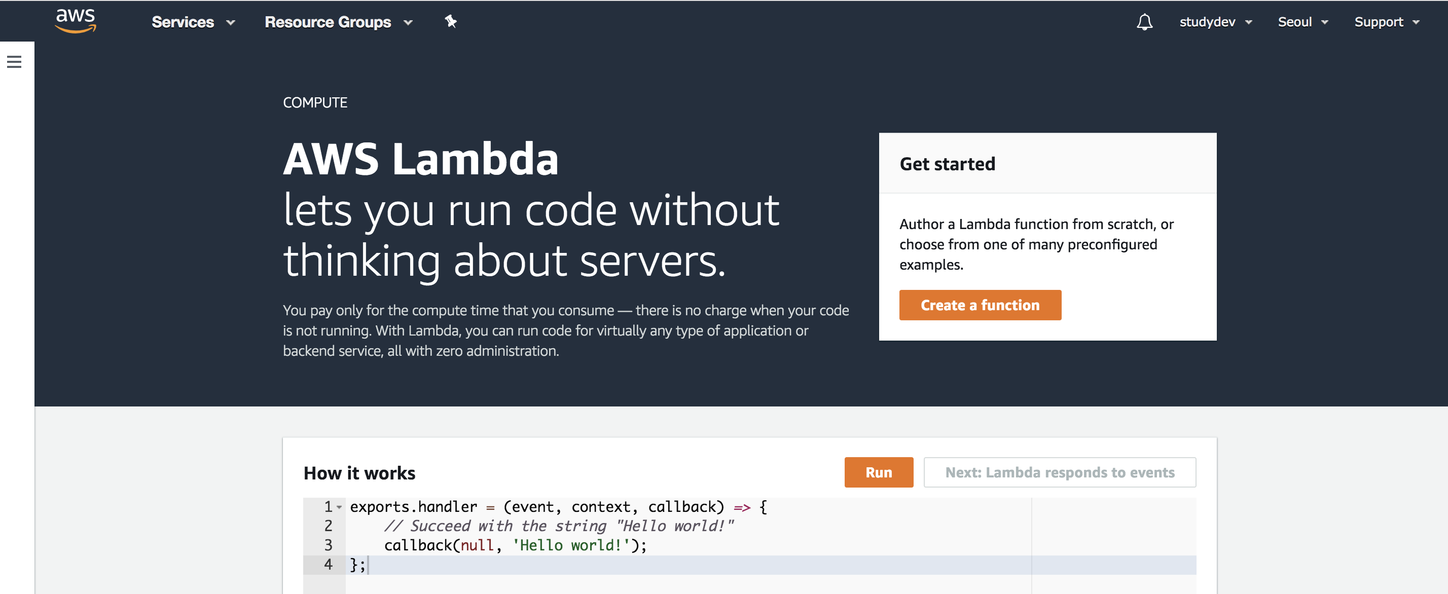This screenshot has width=1448, height=594.
Task: Click the Succeed with the string comment line
Action: click(559, 526)
